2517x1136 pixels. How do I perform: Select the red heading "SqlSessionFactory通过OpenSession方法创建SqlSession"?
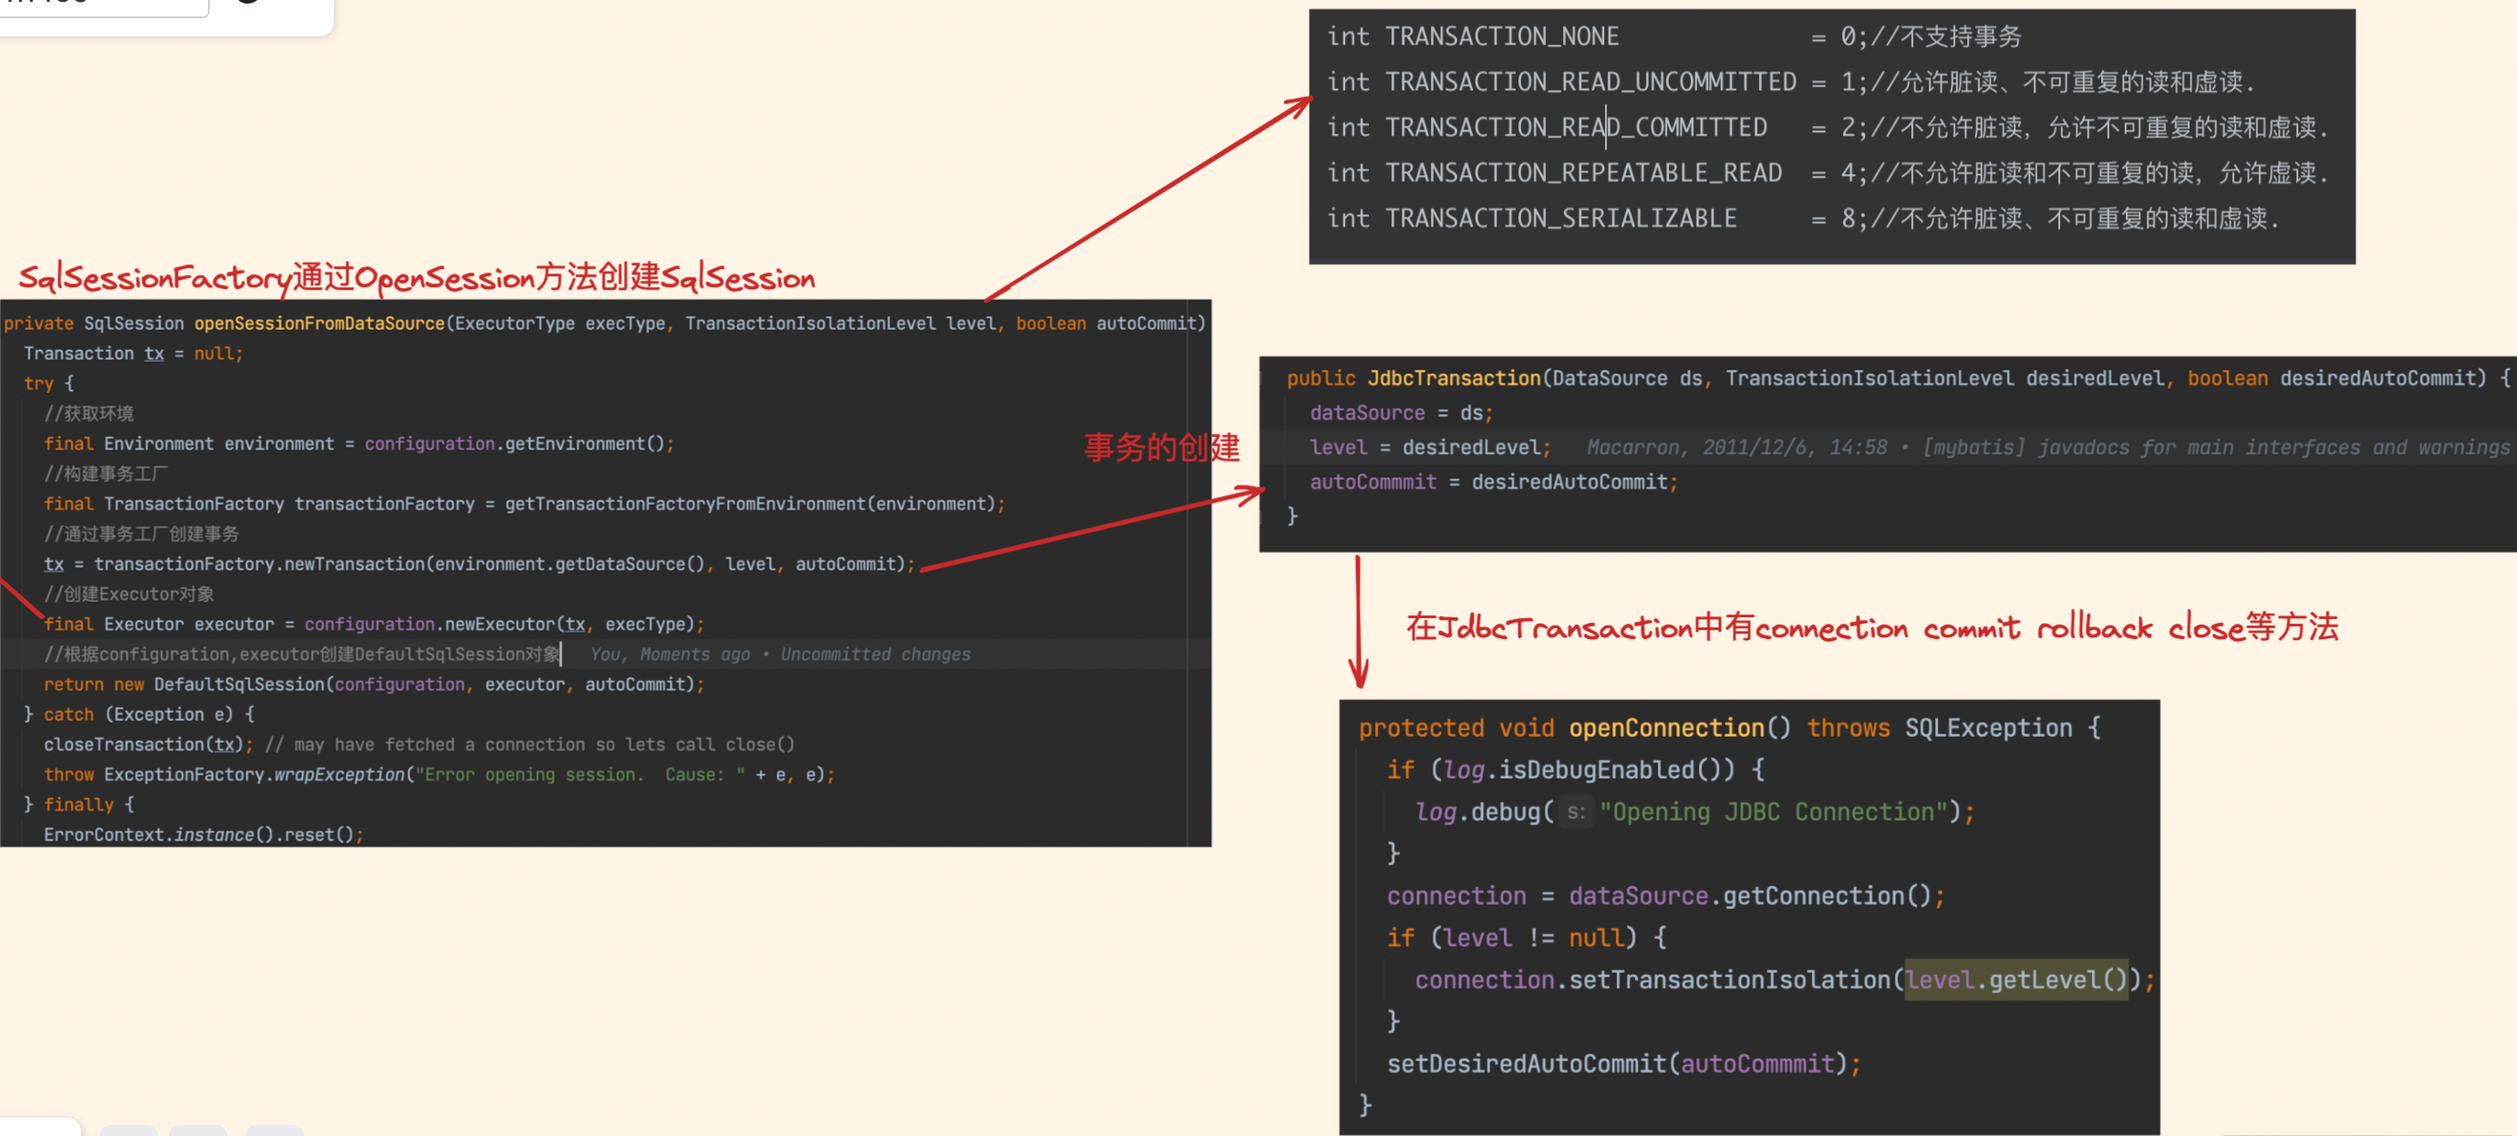pos(418,277)
